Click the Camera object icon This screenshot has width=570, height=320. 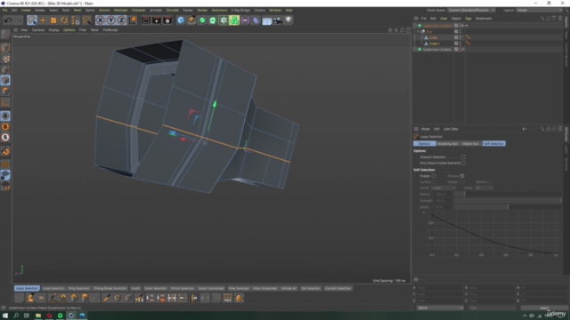(278, 20)
